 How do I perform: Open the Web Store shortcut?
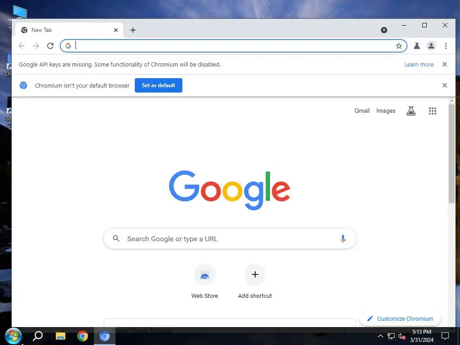click(x=205, y=281)
